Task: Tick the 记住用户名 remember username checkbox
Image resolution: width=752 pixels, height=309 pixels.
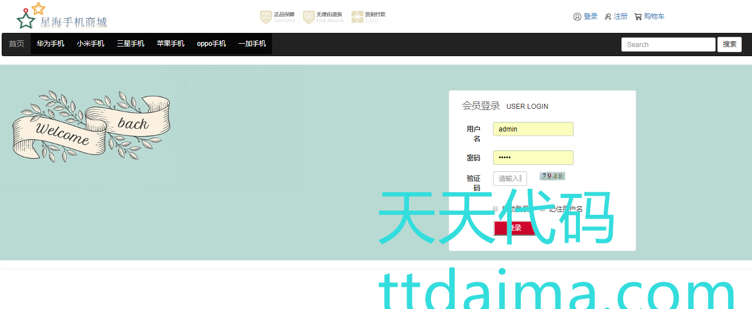Action: click(542, 209)
